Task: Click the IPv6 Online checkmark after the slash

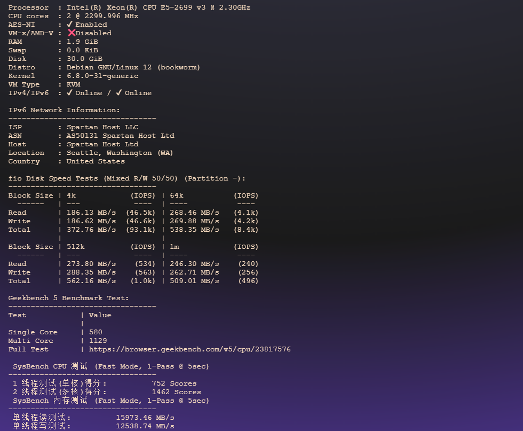Action: 119,93
